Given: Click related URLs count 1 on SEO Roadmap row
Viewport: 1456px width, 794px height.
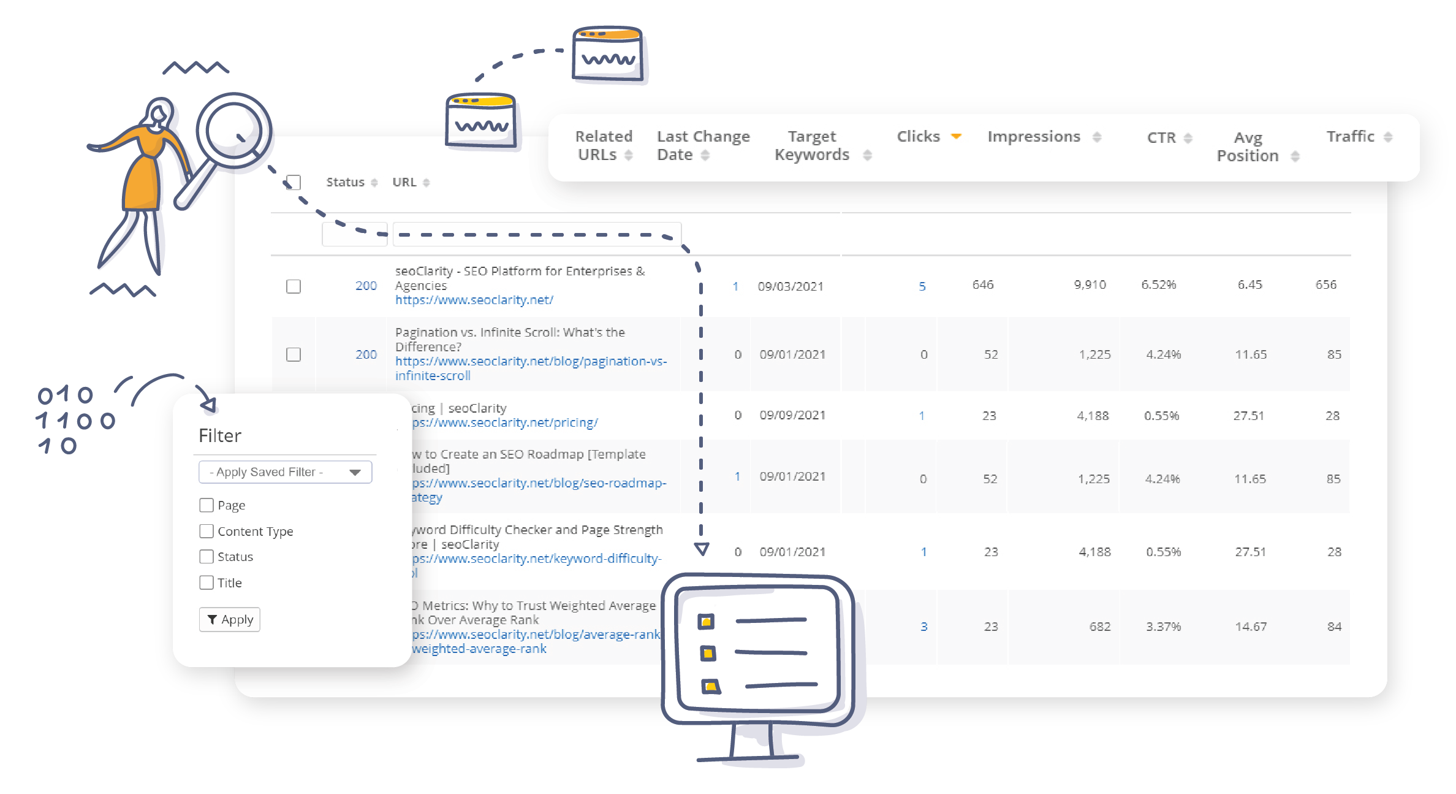Looking at the screenshot, I should click(737, 476).
